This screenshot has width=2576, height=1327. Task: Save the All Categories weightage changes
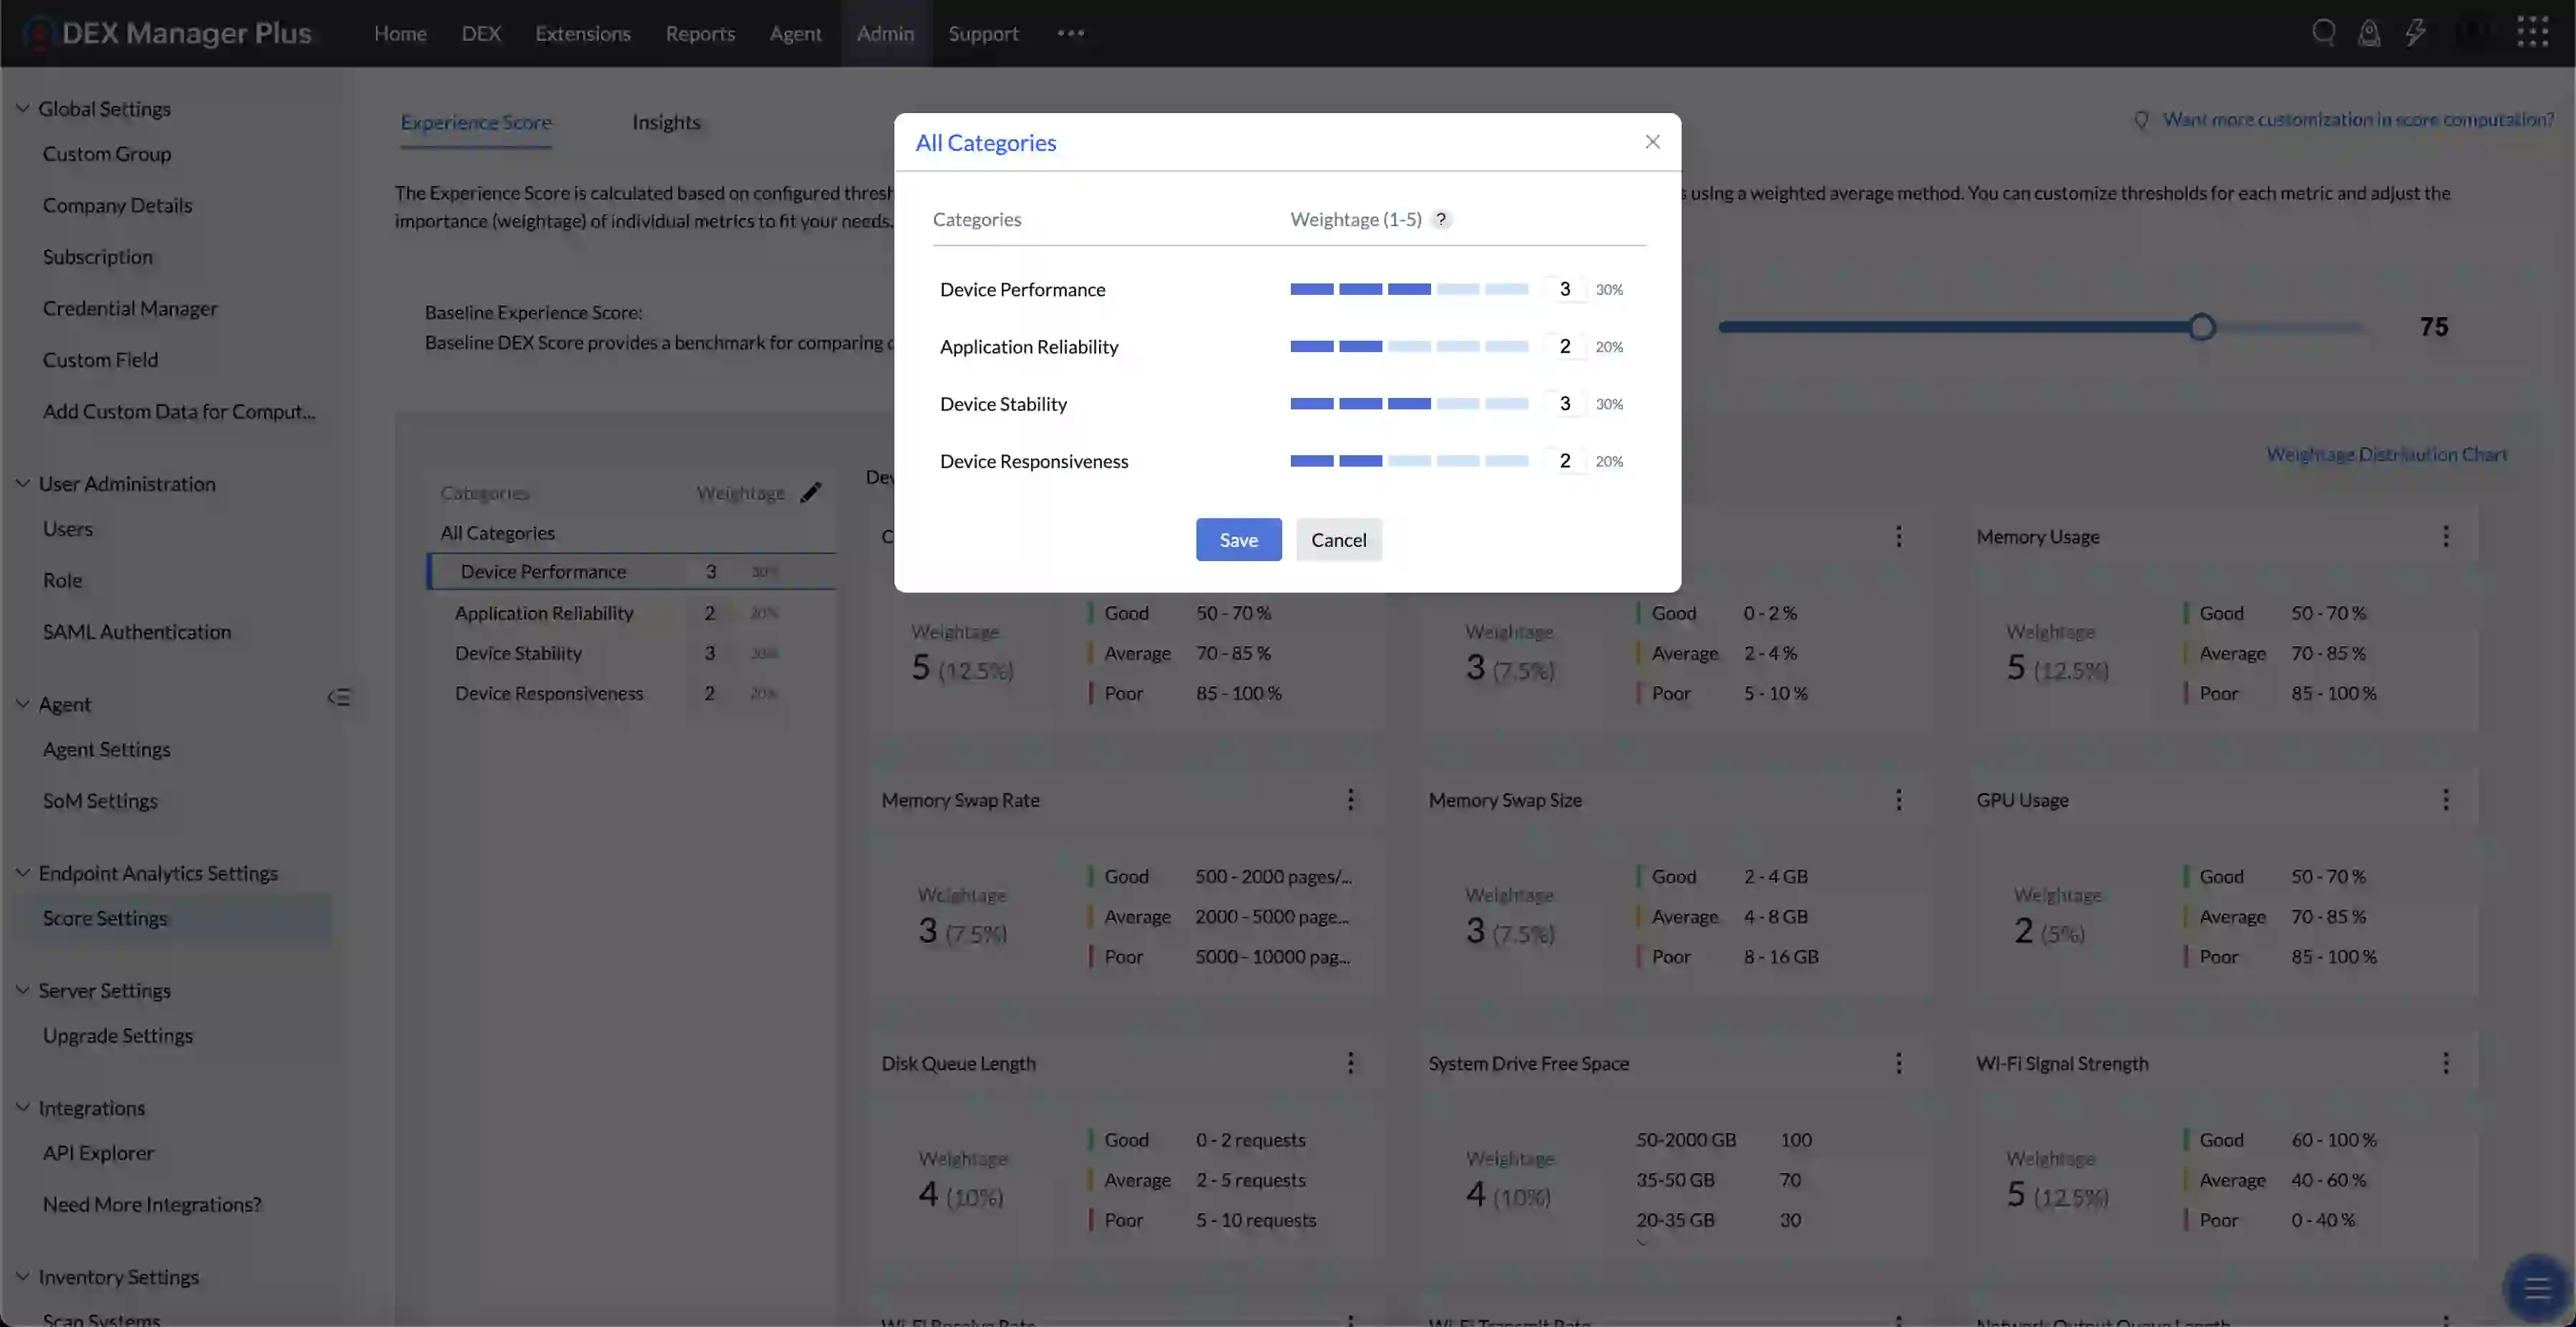[x=1237, y=539]
